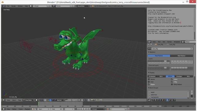
Task: Set bone display to Stick
Action: [x=161, y=76]
